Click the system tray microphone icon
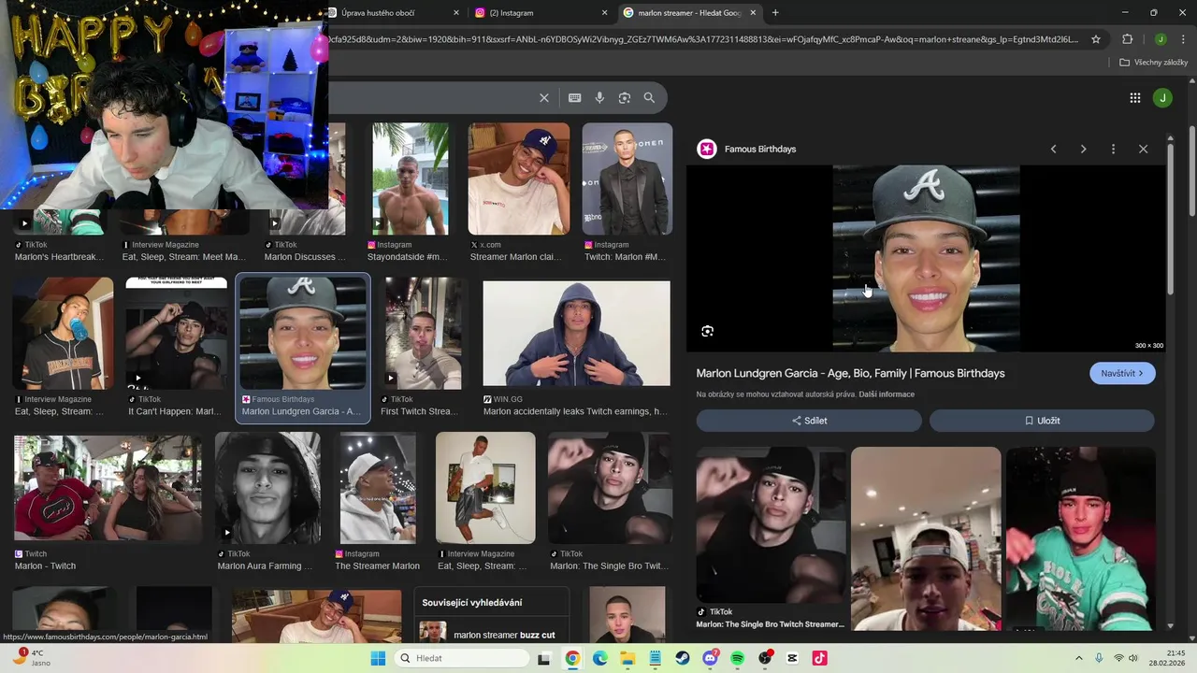Image resolution: width=1197 pixels, height=673 pixels. 1099,658
